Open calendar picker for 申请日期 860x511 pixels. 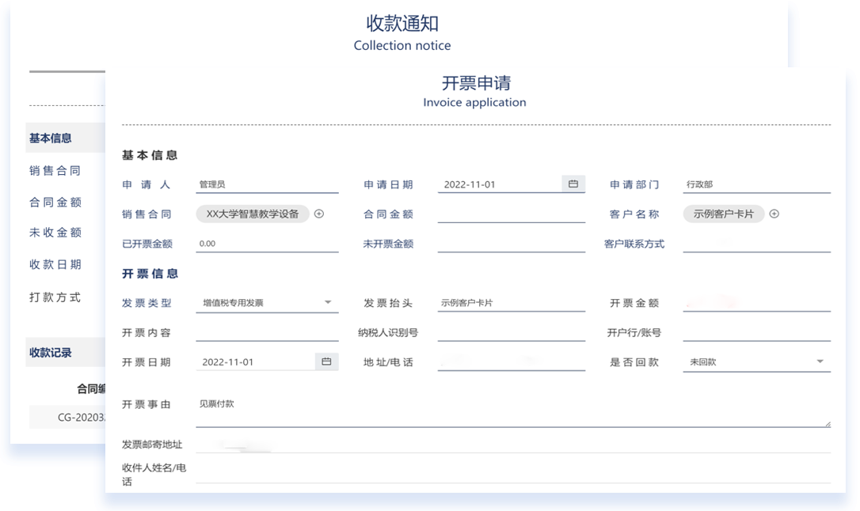(x=573, y=184)
